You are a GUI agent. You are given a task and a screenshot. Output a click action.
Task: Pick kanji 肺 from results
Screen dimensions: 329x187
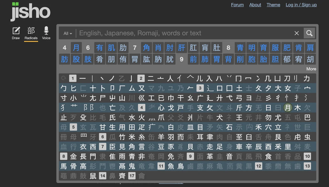pos(205,59)
